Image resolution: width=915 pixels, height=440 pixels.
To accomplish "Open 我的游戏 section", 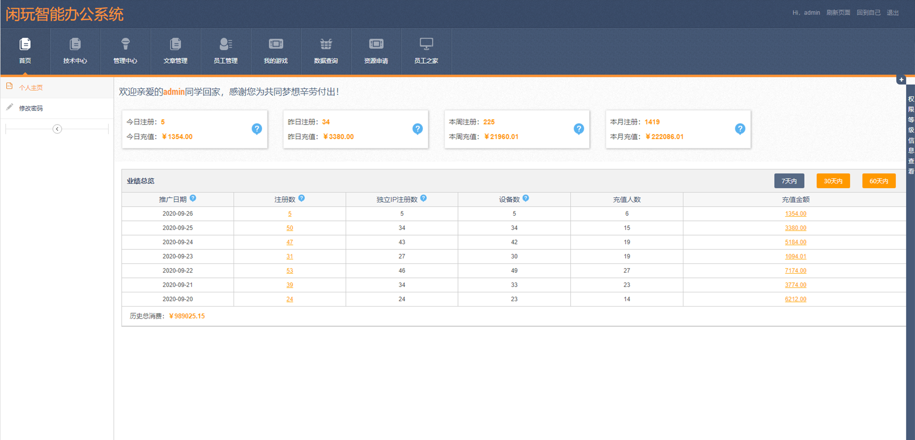I will tap(276, 45).
